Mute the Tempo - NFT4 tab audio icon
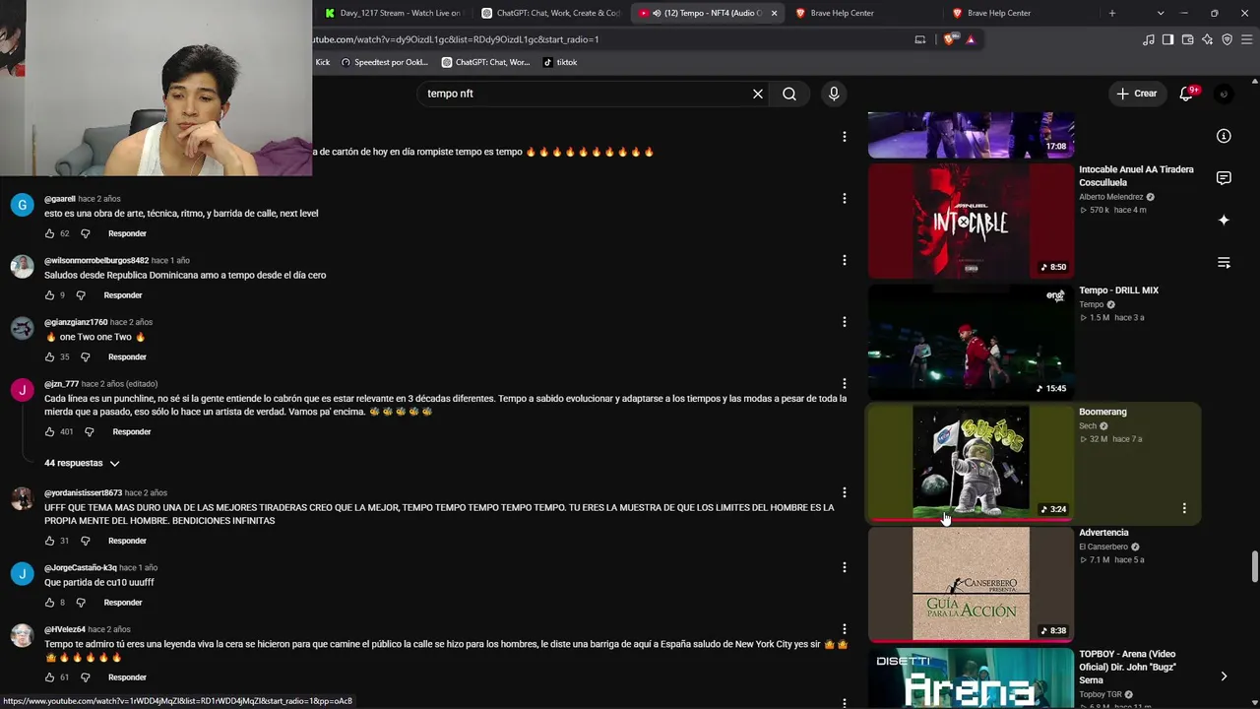 pyautogui.click(x=657, y=13)
